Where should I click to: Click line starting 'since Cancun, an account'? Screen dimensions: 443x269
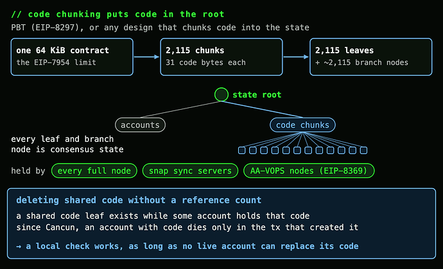187,227
